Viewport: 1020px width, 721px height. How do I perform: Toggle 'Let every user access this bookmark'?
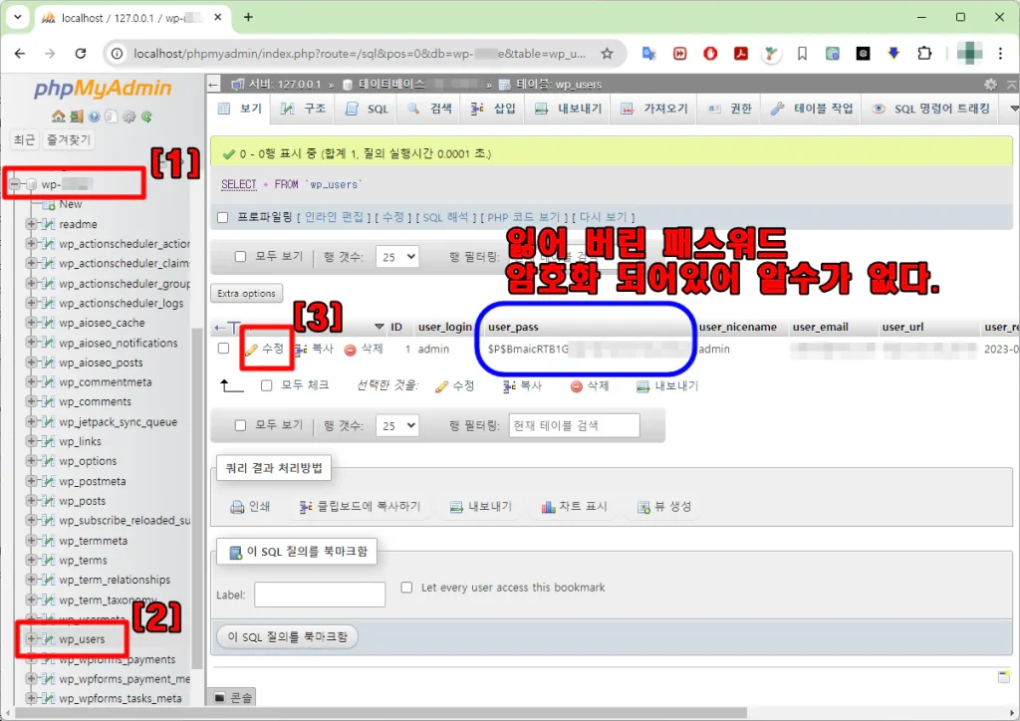[x=406, y=588]
